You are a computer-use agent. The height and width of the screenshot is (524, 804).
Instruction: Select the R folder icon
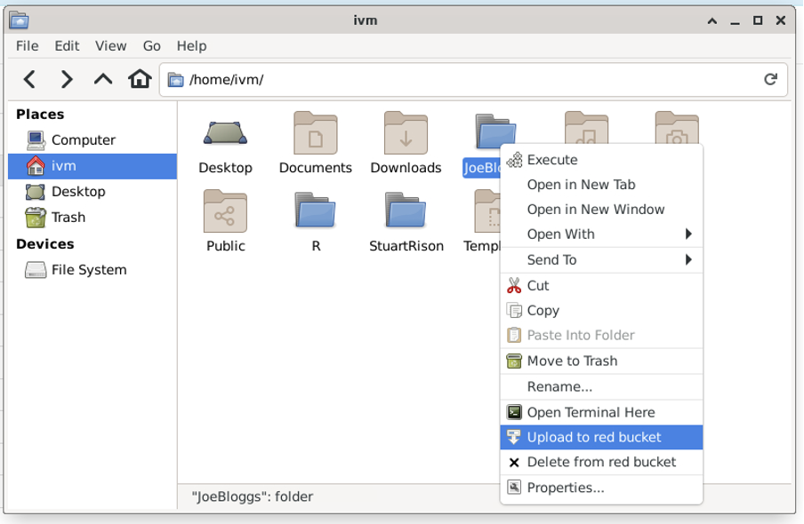coord(315,213)
